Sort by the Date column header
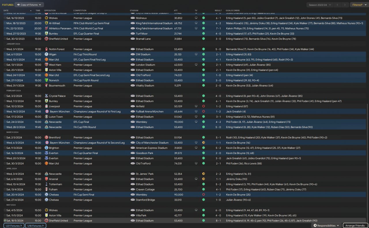Screen dimensions: 369x228 pos(6,10)
